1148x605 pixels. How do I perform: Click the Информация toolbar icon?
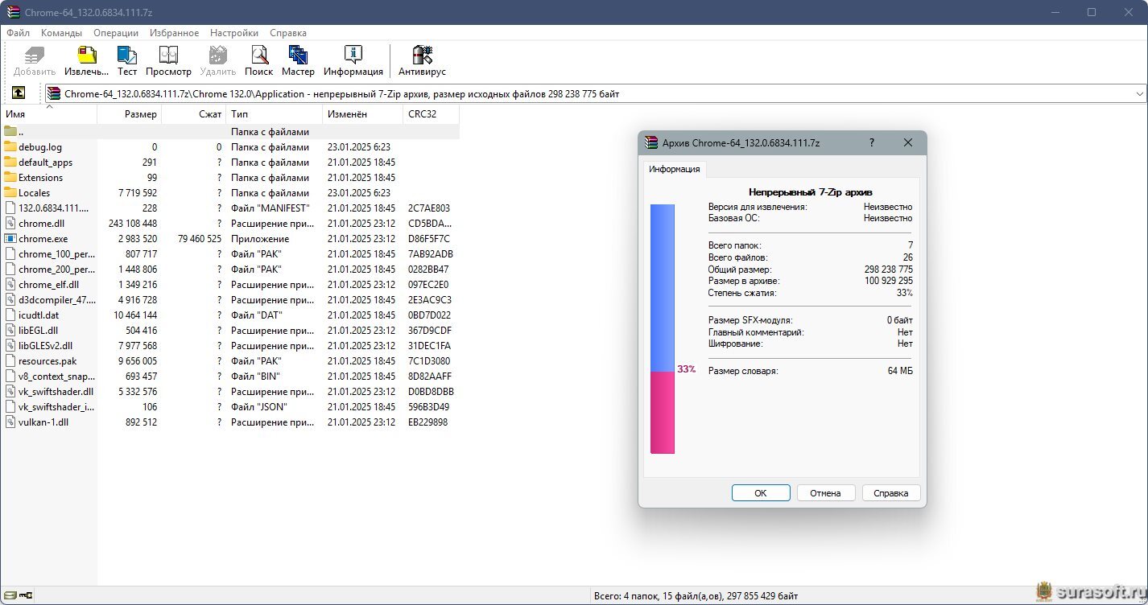click(353, 55)
